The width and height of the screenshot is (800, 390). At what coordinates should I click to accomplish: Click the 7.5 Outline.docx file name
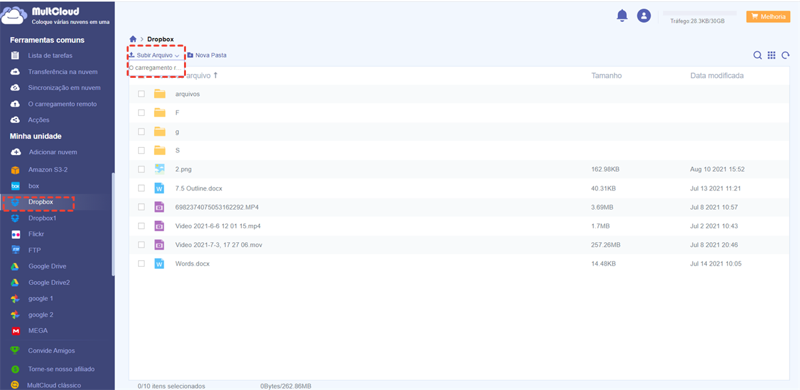click(x=199, y=188)
